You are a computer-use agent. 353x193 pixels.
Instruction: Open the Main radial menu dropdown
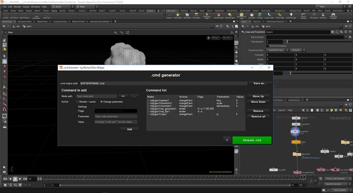(x=87, y=7)
